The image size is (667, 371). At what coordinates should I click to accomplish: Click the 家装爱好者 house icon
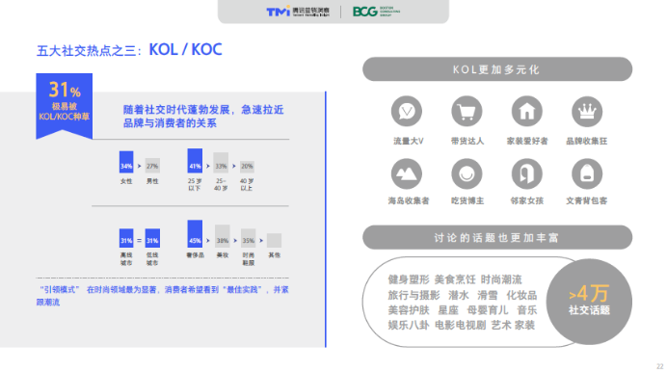click(x=526, y=112)
